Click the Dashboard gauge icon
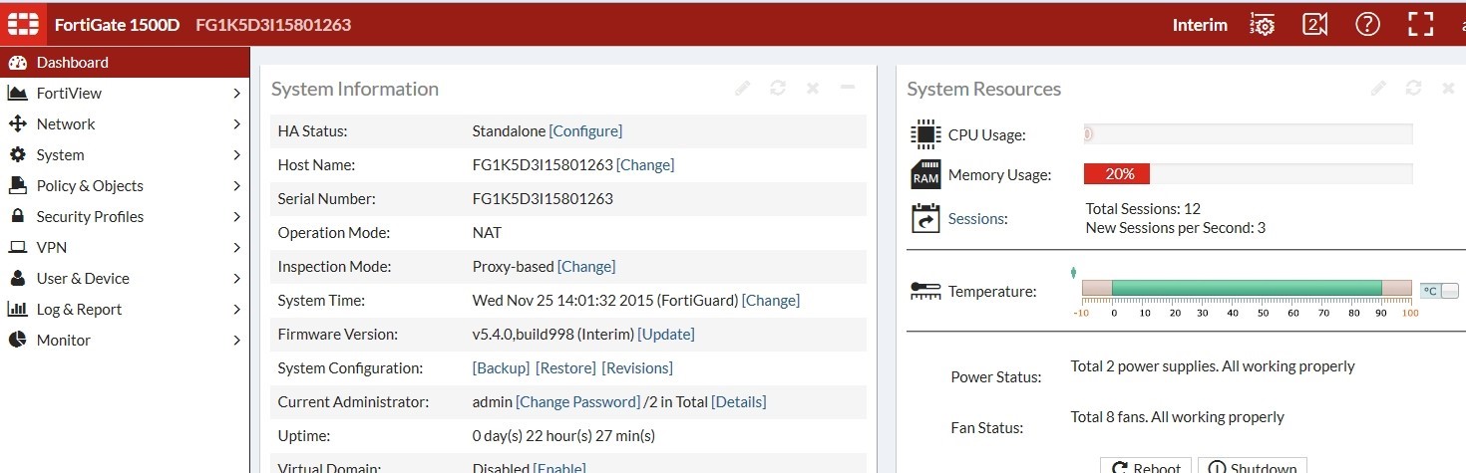 tap(17, 63)
